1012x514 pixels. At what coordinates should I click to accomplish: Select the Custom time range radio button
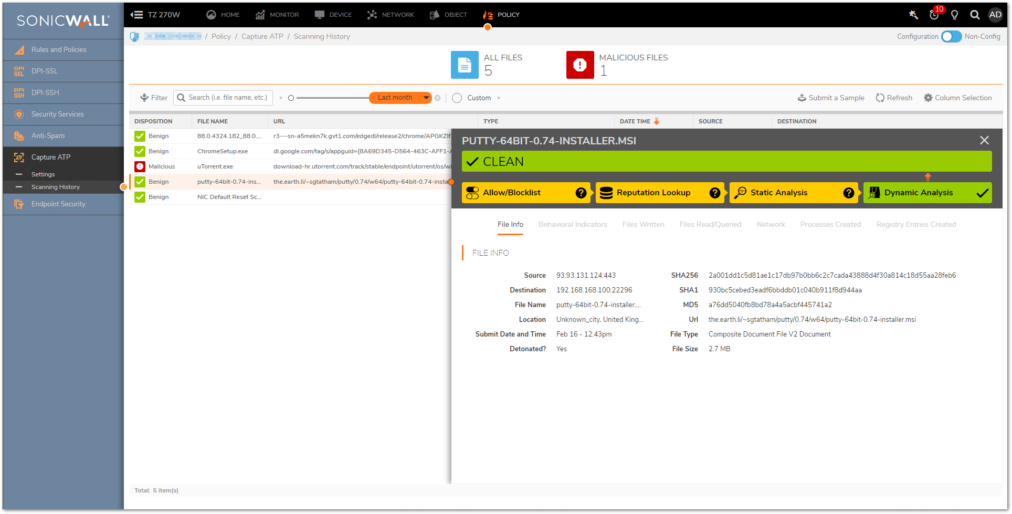point(457,98)
